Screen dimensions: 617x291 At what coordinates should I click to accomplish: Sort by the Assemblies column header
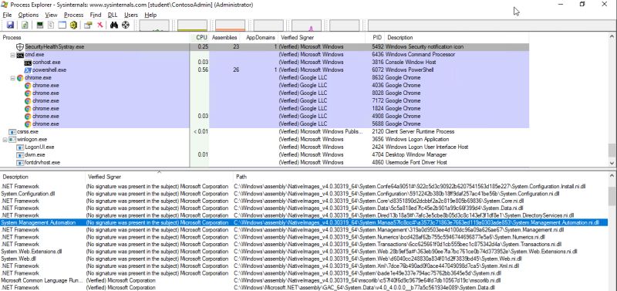tap(224, 38)
